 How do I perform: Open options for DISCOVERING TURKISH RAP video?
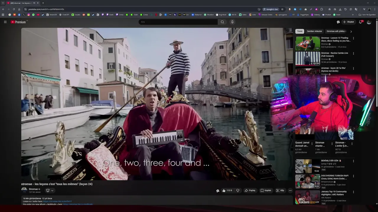[x=353, y=176]
